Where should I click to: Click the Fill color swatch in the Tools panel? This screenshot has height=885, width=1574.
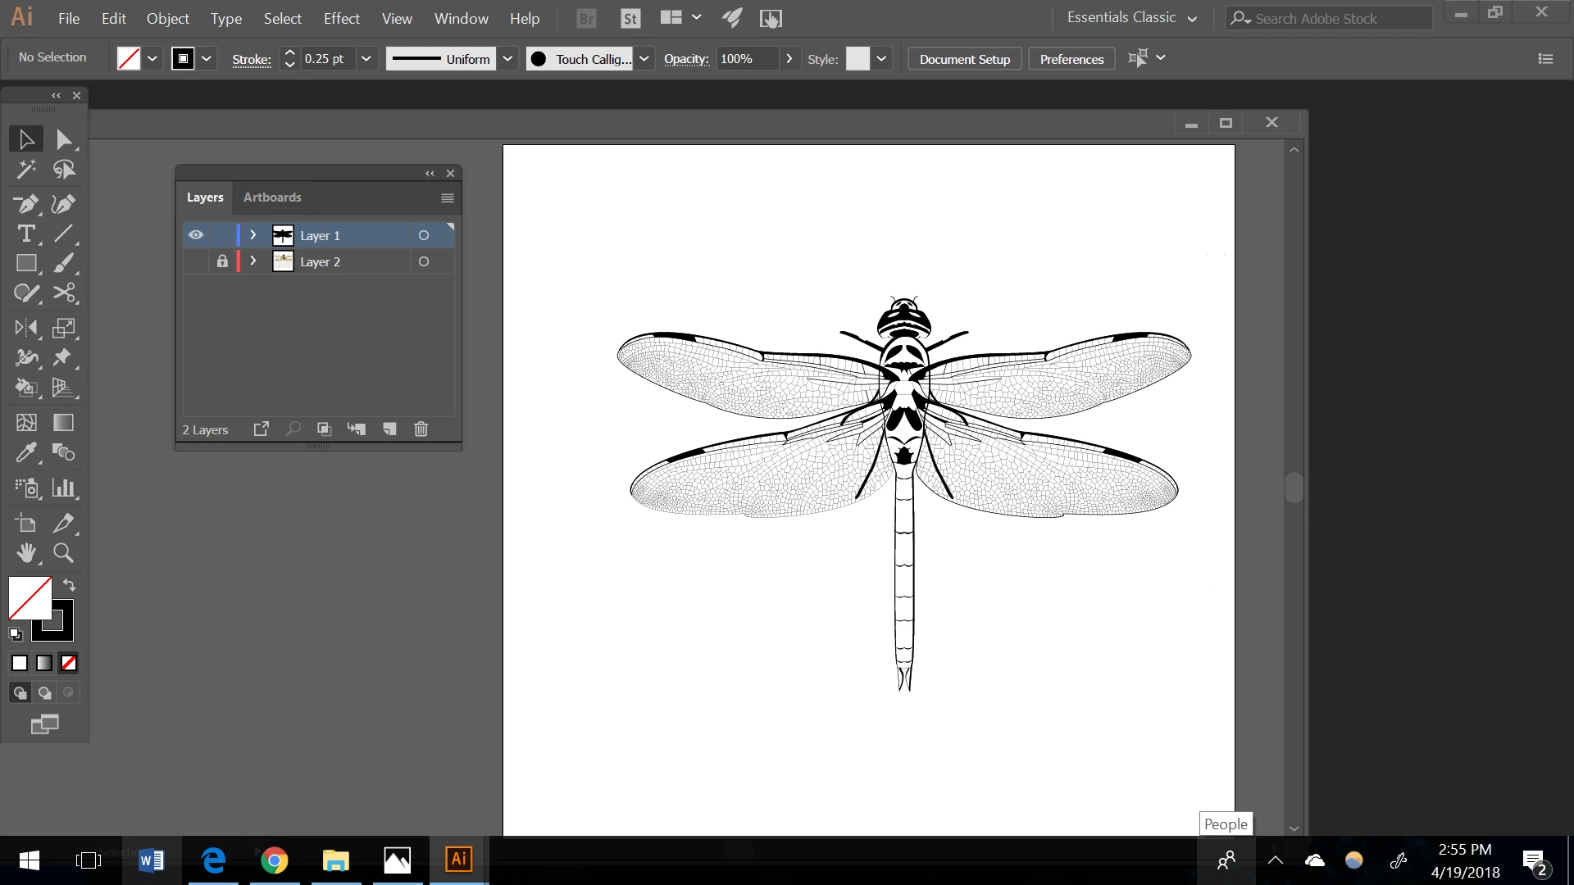[30, 597]
